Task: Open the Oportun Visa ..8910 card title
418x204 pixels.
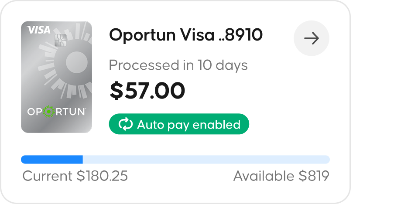Action: pyautogui.click(x=185, y=35)
